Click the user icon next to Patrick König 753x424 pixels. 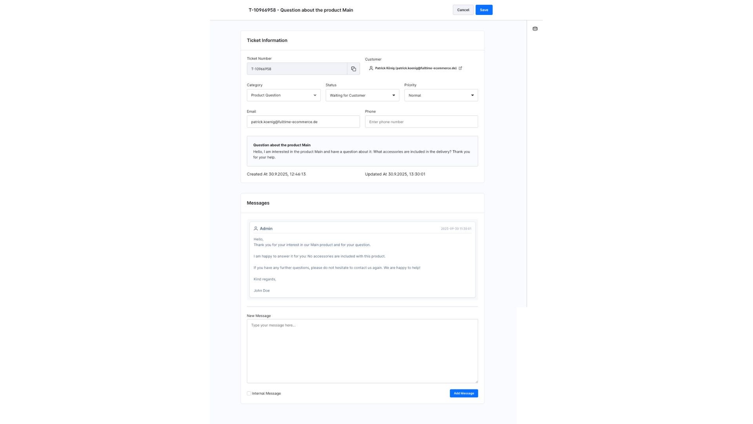pos(371,68)
